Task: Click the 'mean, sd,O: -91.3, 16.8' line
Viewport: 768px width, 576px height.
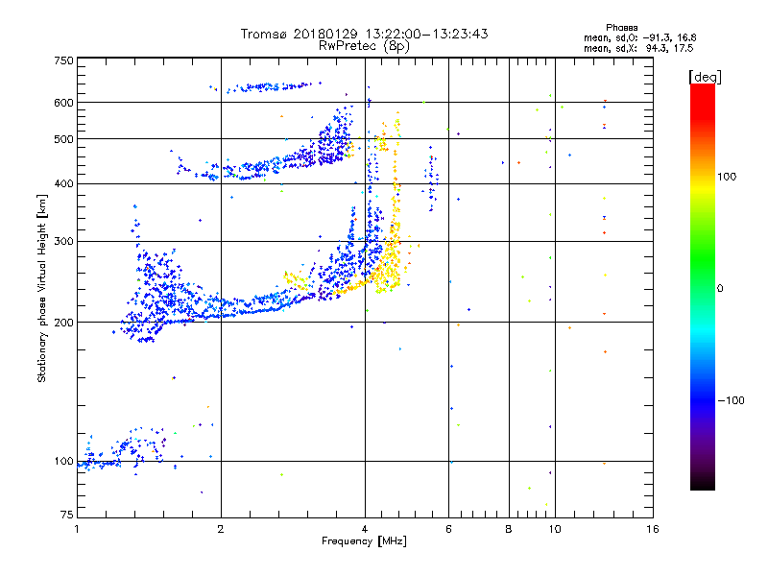Action: (x=639, y=37)
